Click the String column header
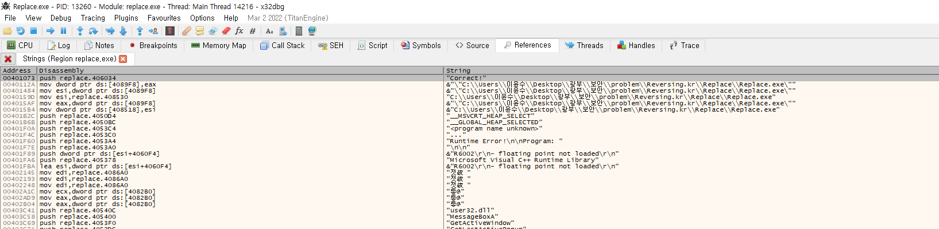This screenshot has width=939, height=229. point(691,70)
